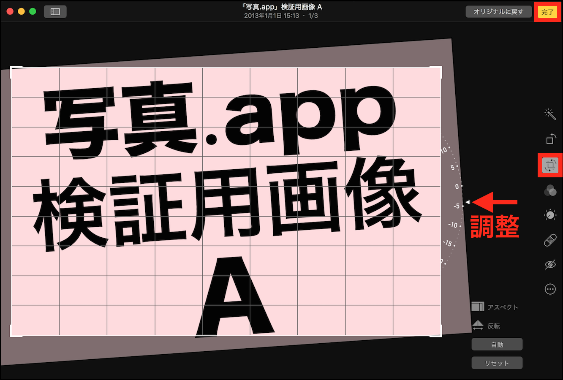Open the Adjust dial tool
The height and width of the screenshot is (380, 563).
click(550, 215)
